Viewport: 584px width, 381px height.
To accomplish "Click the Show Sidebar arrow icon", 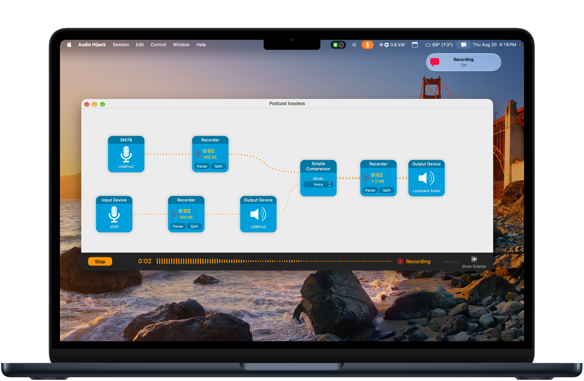I will pos(474,259).
